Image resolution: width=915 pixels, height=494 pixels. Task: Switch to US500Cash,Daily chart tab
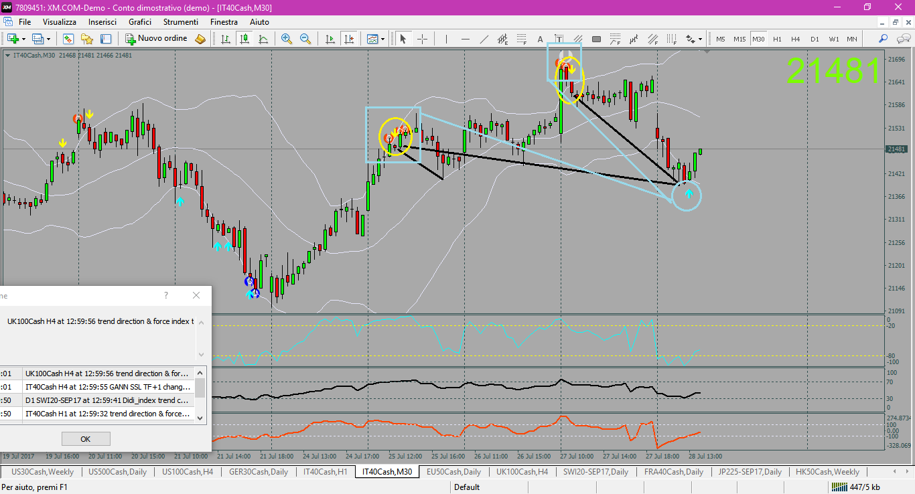(x=118, y=472)
